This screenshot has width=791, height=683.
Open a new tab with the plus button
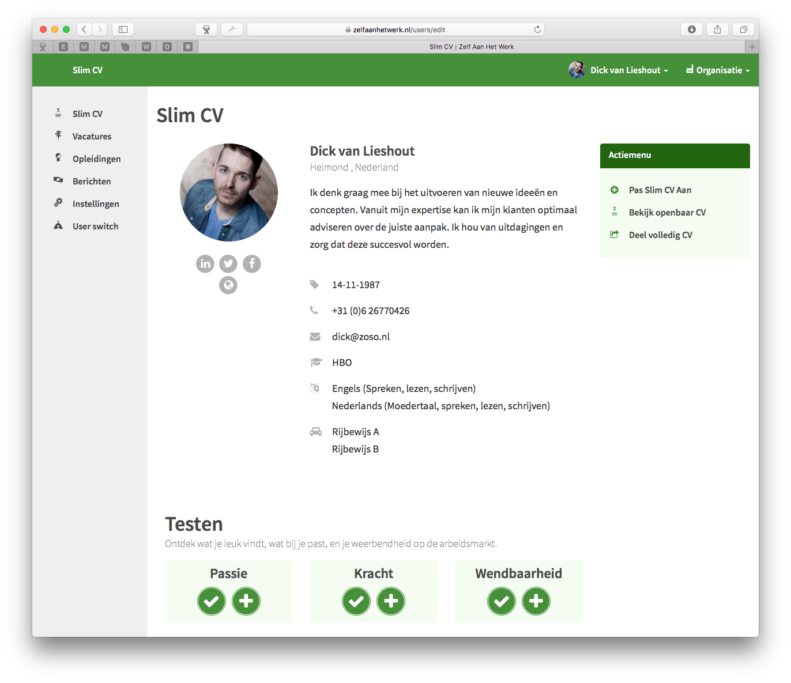click(752, 47)
